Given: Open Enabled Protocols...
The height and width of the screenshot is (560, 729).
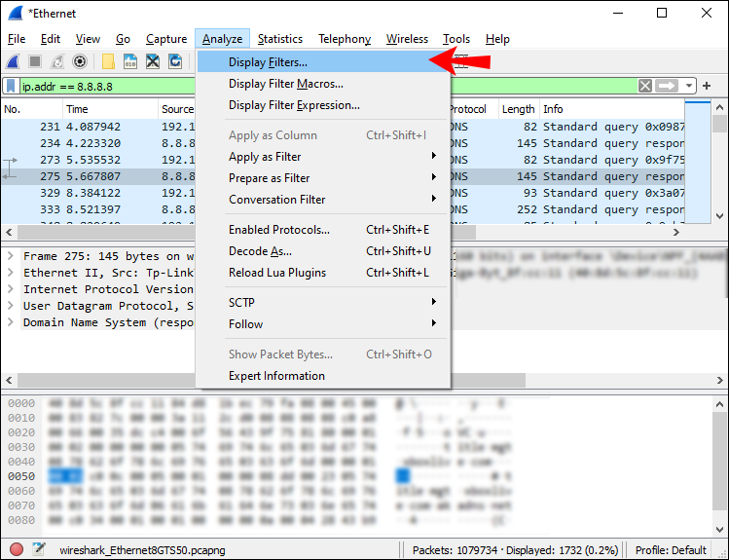Looking at the screenshot, I should point(323,230).
